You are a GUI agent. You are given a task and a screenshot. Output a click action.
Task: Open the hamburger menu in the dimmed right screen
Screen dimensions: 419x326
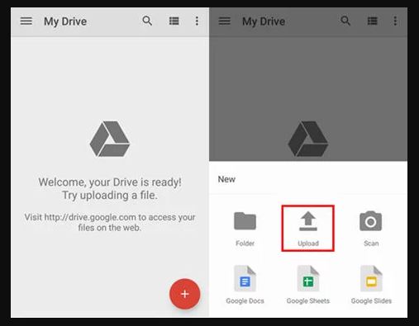225,21
